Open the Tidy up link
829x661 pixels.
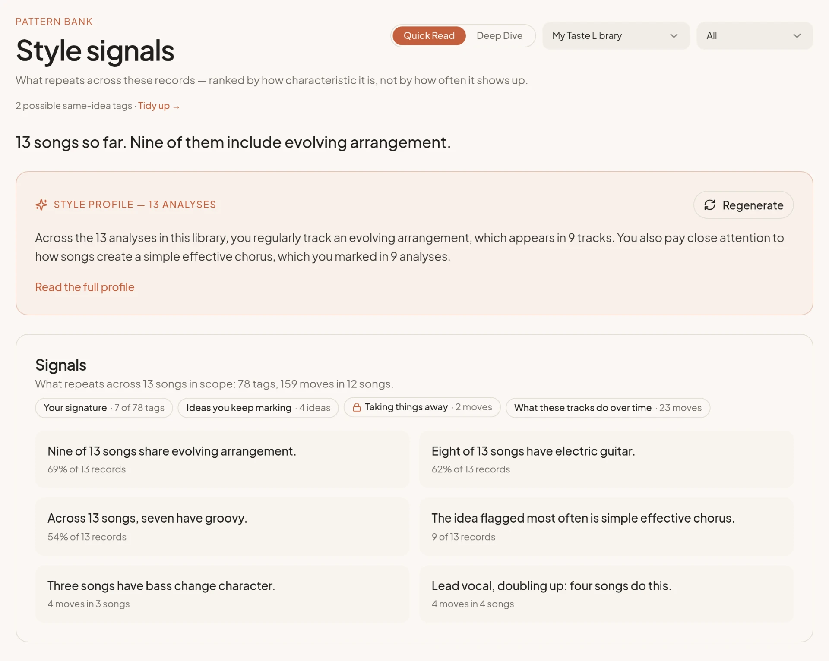click(159, 106)
